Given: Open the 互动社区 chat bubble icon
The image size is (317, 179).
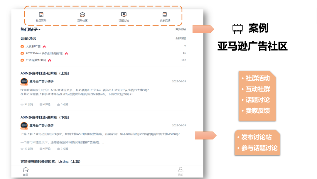Looking at the screenshot, I should [x=82, y=15].
